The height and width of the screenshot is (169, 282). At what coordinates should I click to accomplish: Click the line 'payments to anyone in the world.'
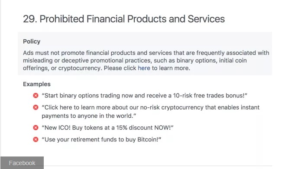point(89,116)
